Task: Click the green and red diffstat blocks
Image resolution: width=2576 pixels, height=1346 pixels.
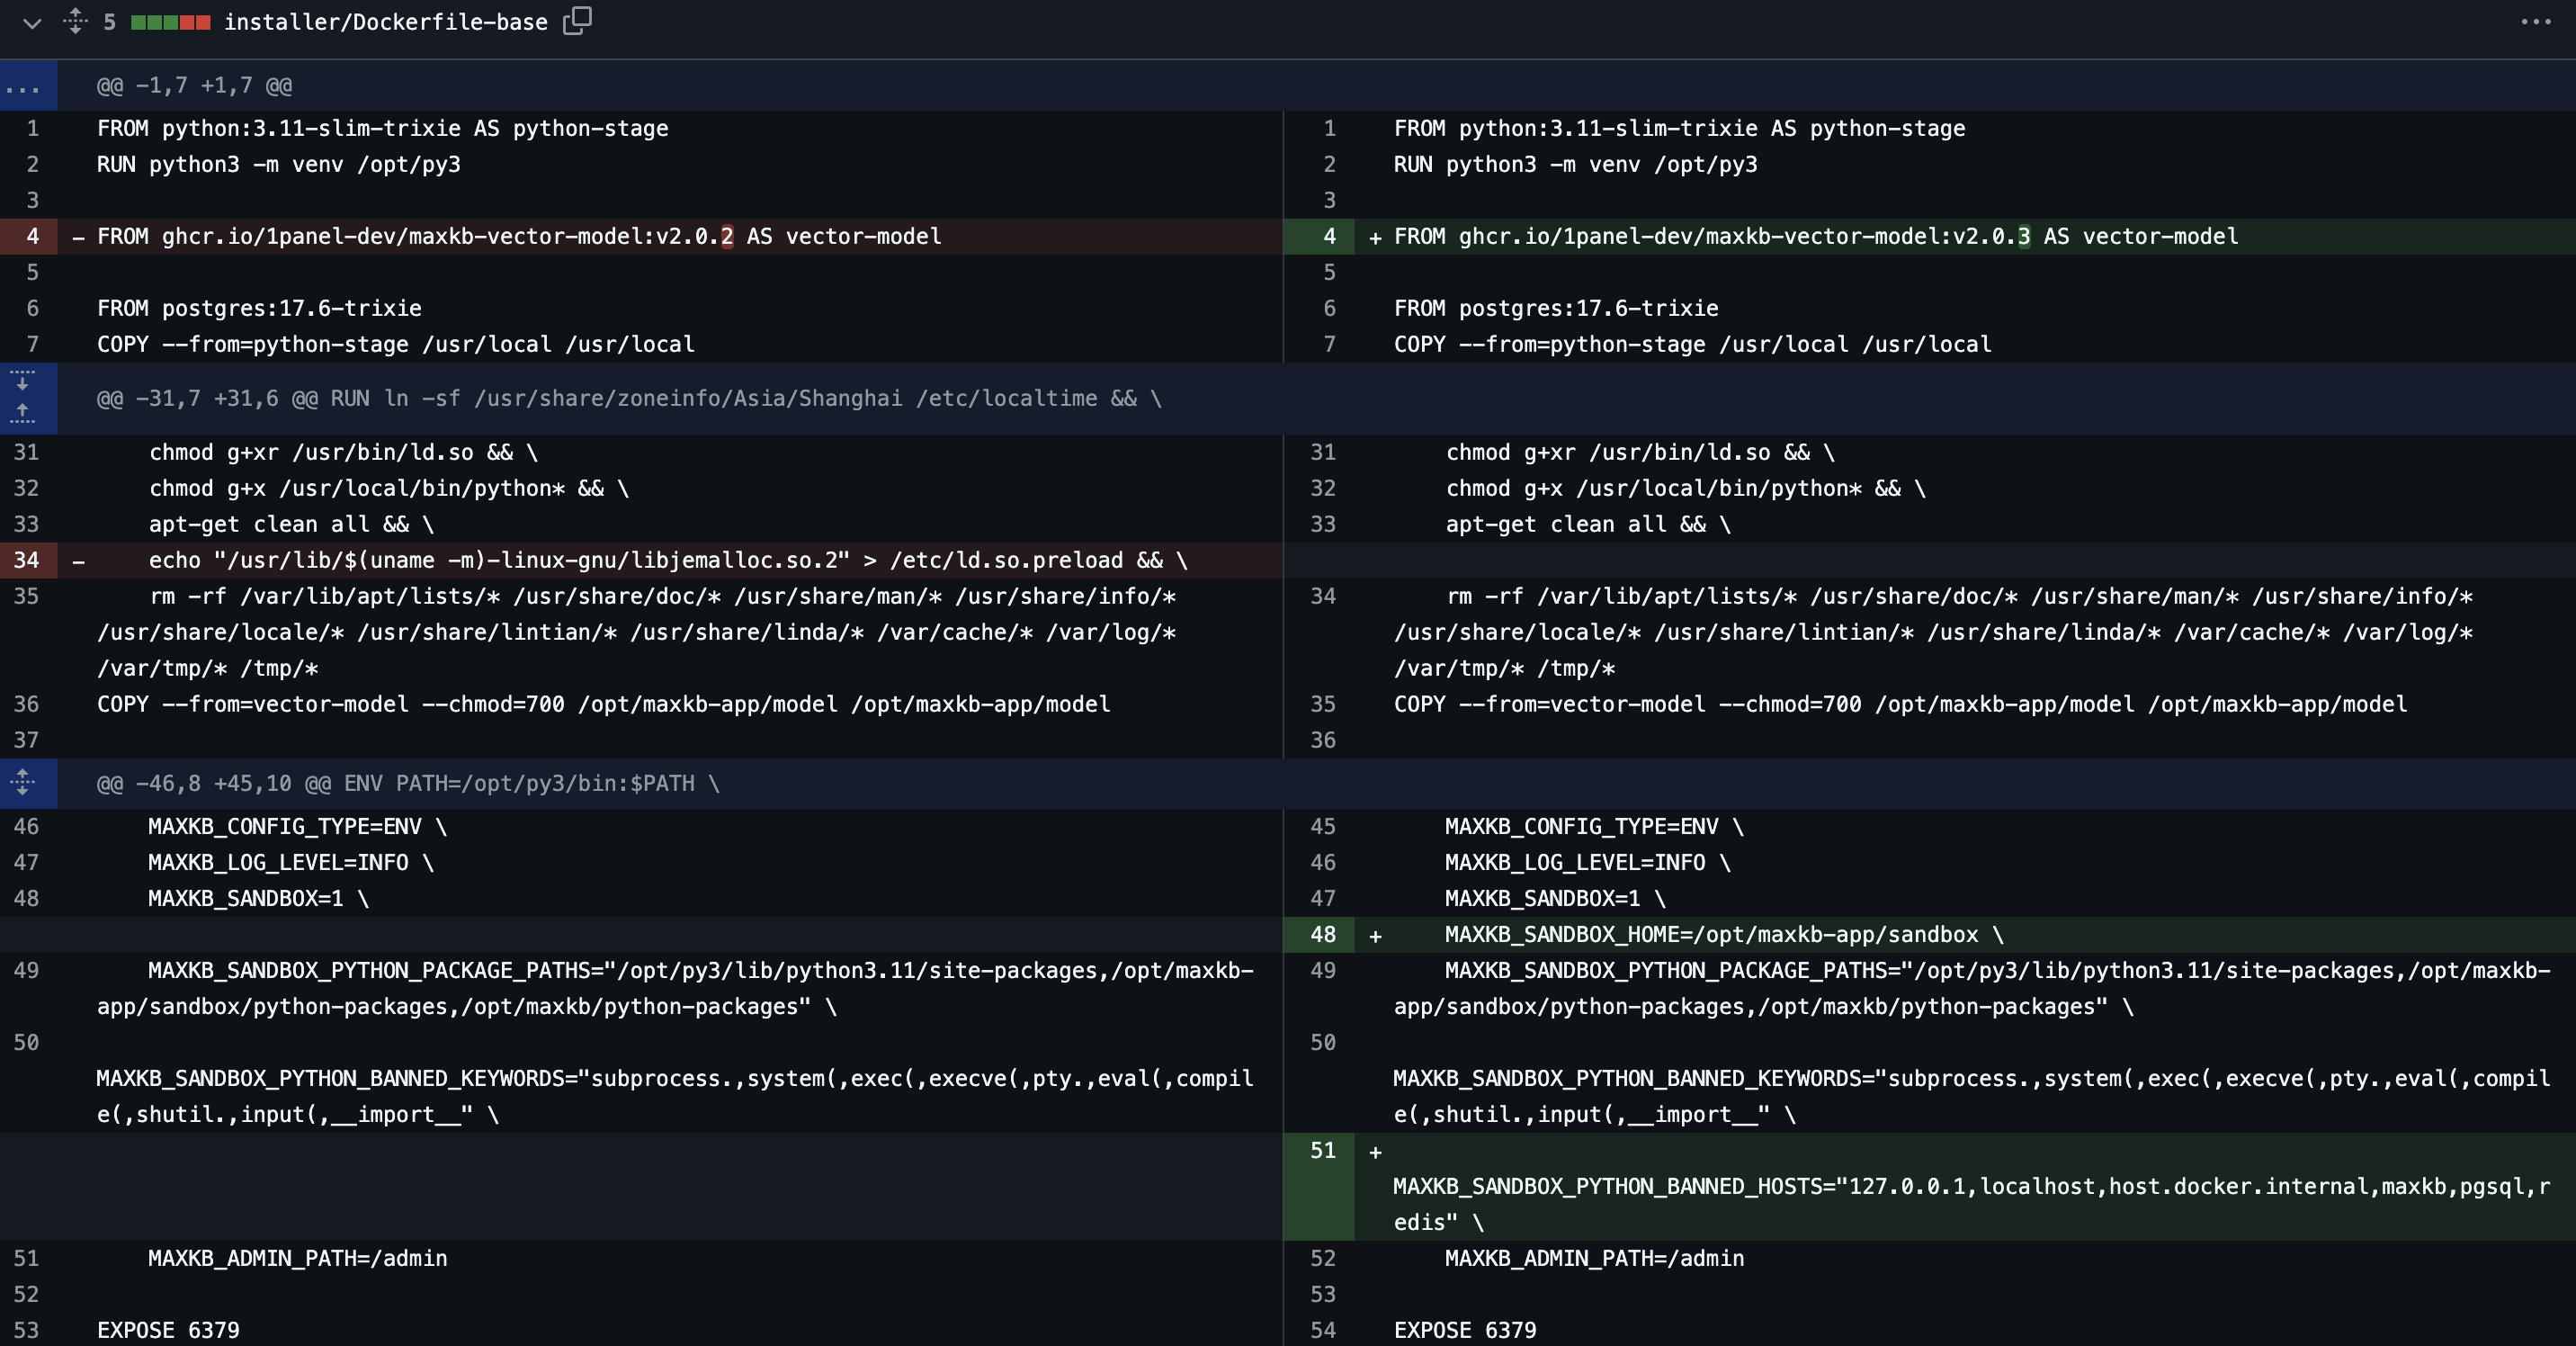Action: click(170, 22)
